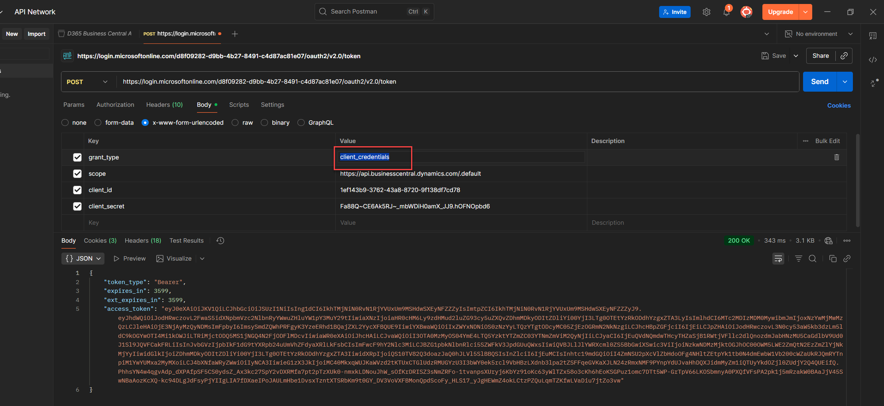Copy request link with the link icon
The image size is (884, 406).
click(x=844, y=56)
